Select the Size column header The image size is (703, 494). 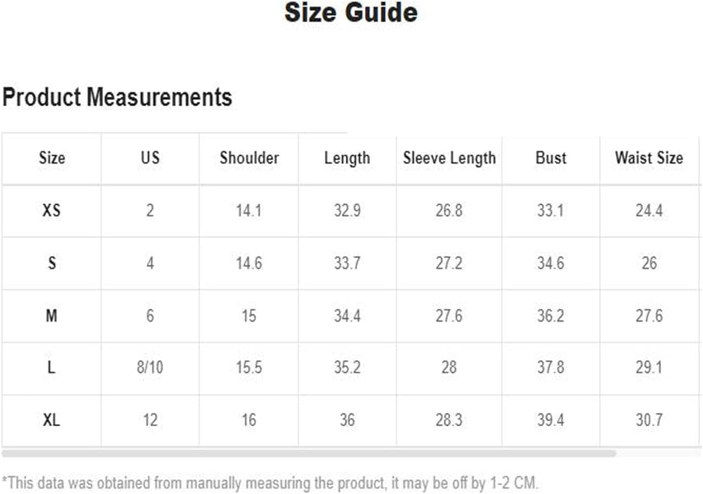click(52, 158)
